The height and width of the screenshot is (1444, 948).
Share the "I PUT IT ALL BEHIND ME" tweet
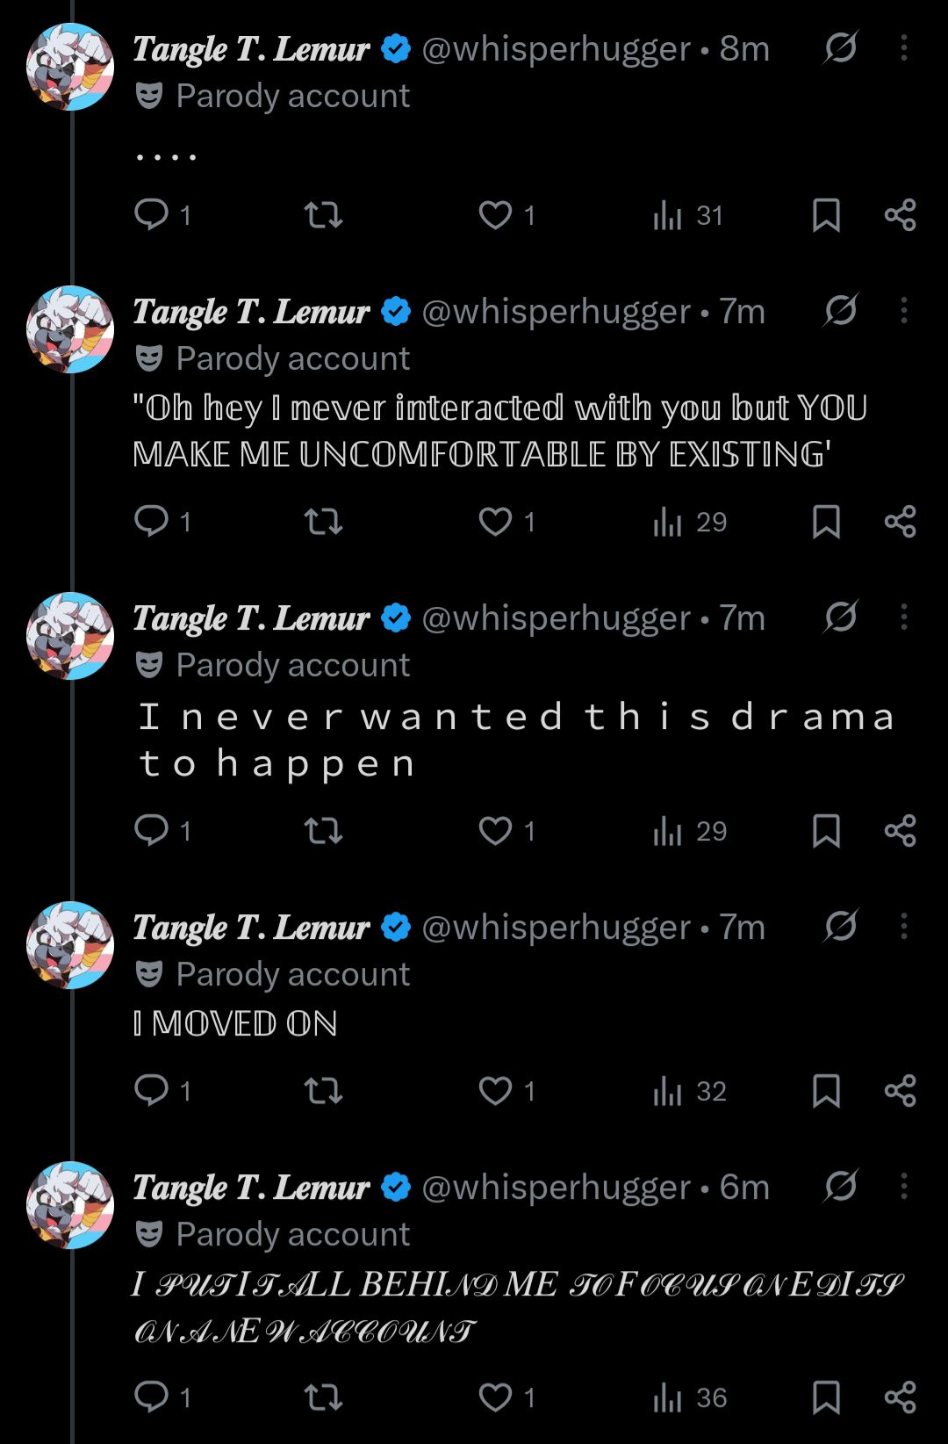pyautogui.click(x=901, y=1397)
